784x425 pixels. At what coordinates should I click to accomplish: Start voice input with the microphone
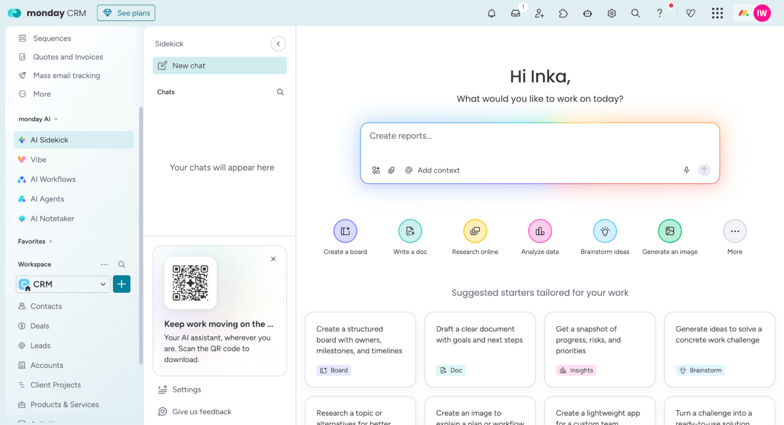(687, 170)
